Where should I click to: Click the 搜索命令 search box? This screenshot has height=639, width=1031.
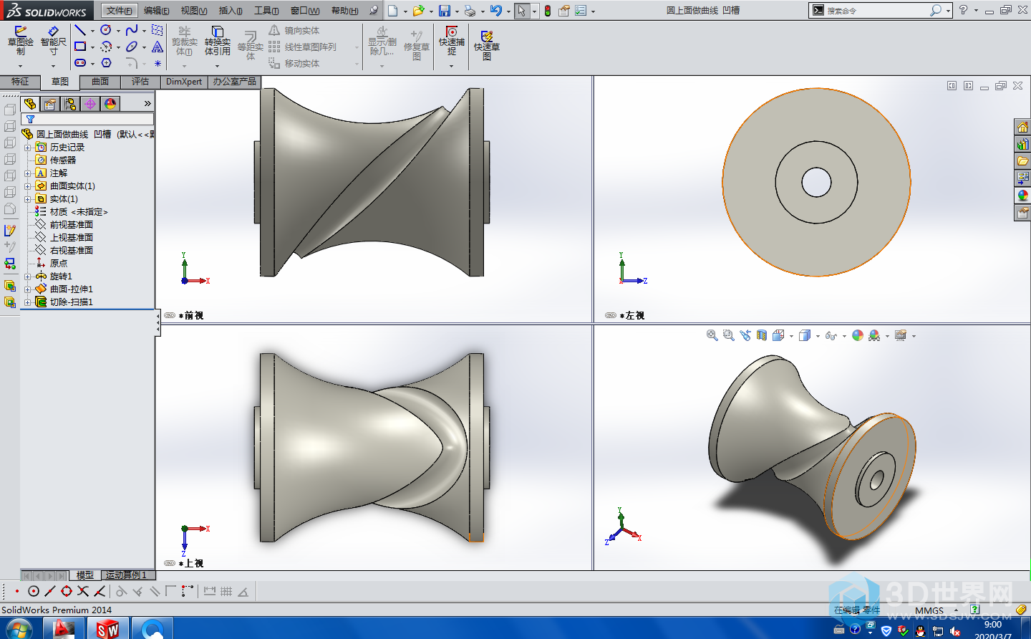881,11
